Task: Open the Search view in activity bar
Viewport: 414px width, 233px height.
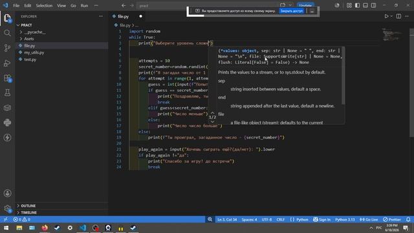Action: [x=7, y=33]
